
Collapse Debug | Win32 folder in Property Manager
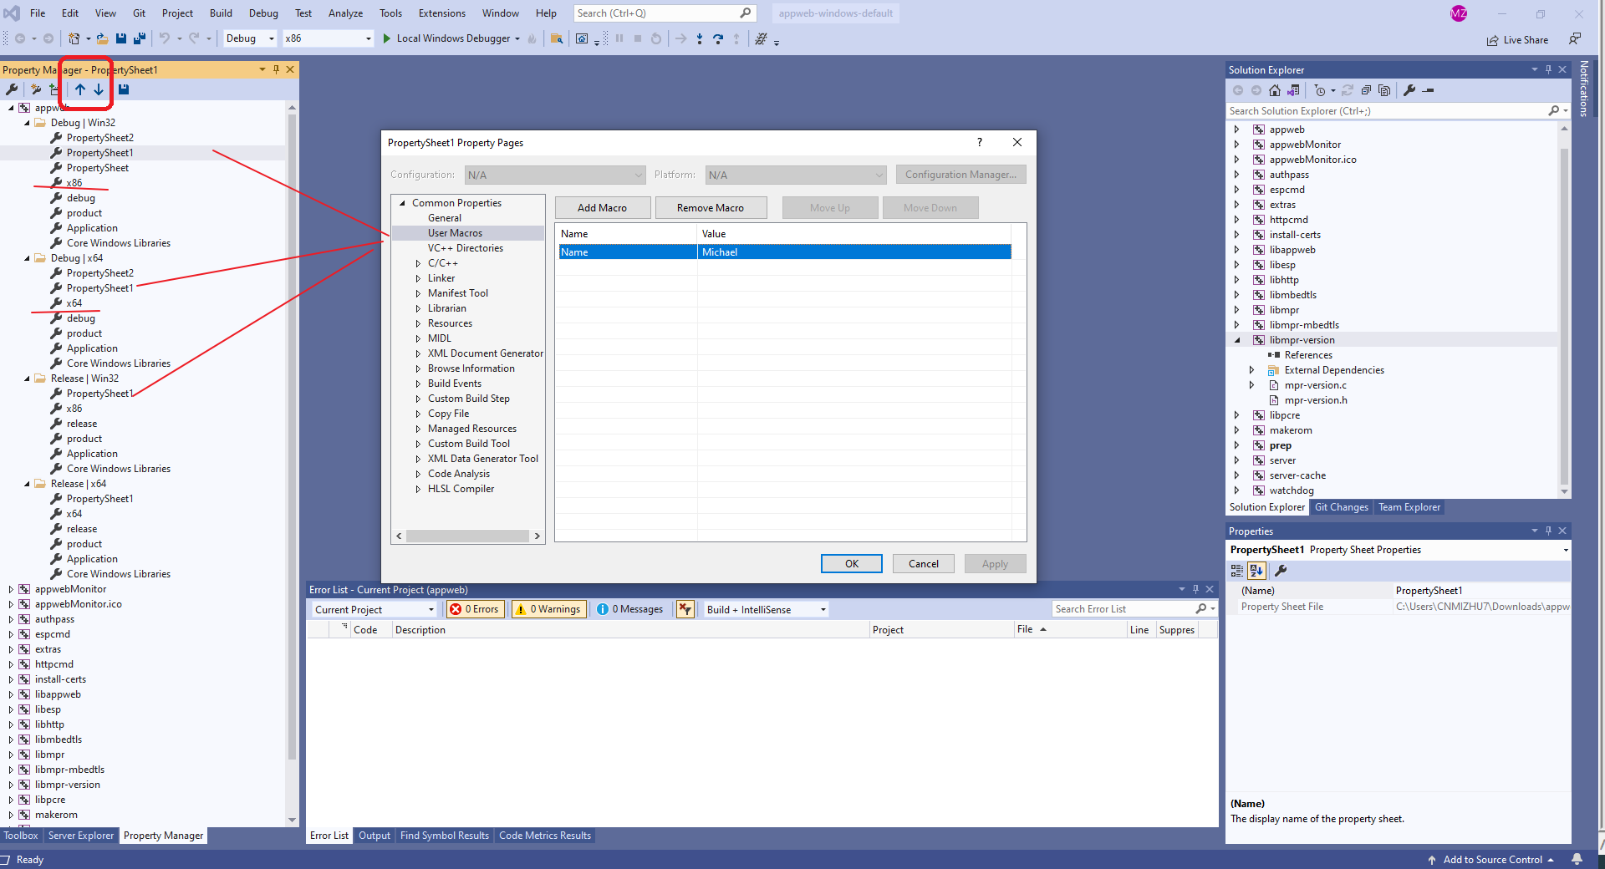27,123
